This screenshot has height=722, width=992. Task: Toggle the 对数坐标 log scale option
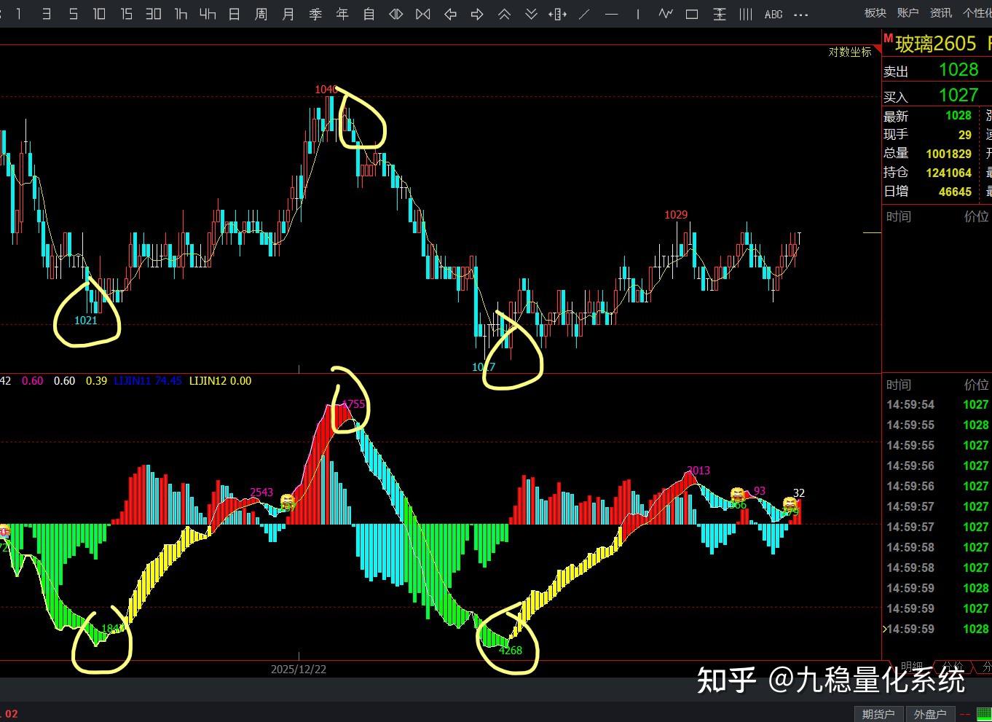pos(850,52)
